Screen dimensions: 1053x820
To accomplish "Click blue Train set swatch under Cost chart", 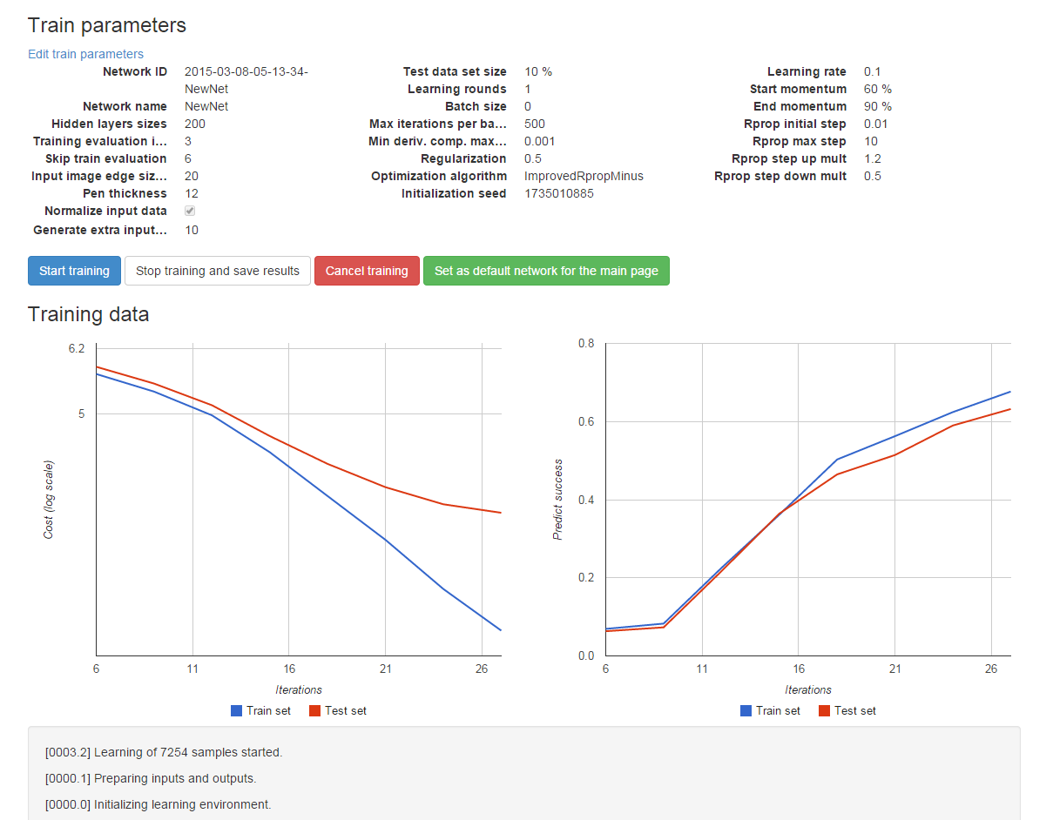I will tap(236, 711).
